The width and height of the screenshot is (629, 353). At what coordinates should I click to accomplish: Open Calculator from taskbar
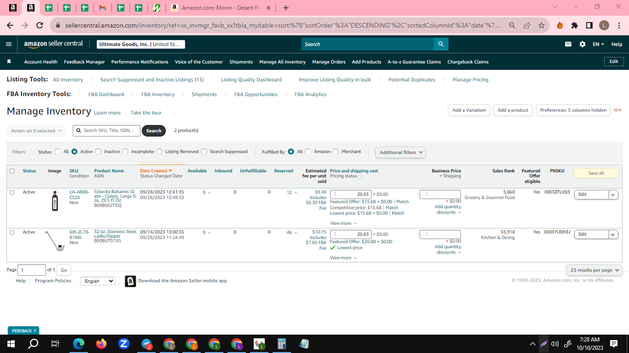(x=282, y=343)
